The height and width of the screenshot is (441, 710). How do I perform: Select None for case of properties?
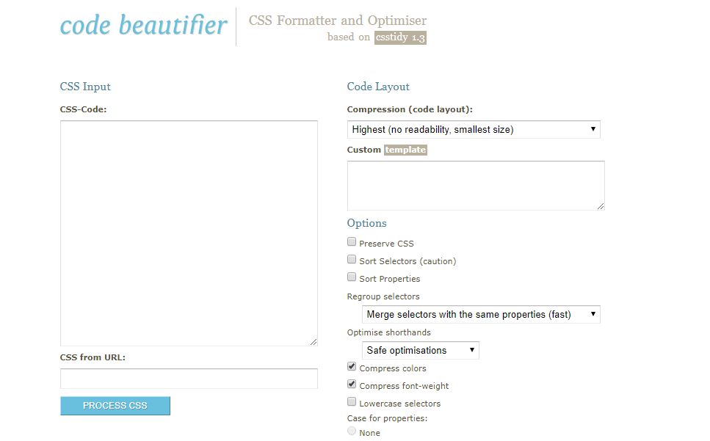352,431
